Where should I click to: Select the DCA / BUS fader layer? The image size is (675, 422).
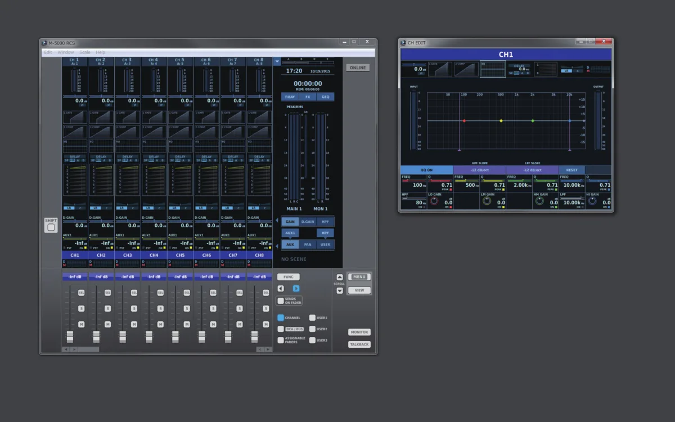(281, 329)
